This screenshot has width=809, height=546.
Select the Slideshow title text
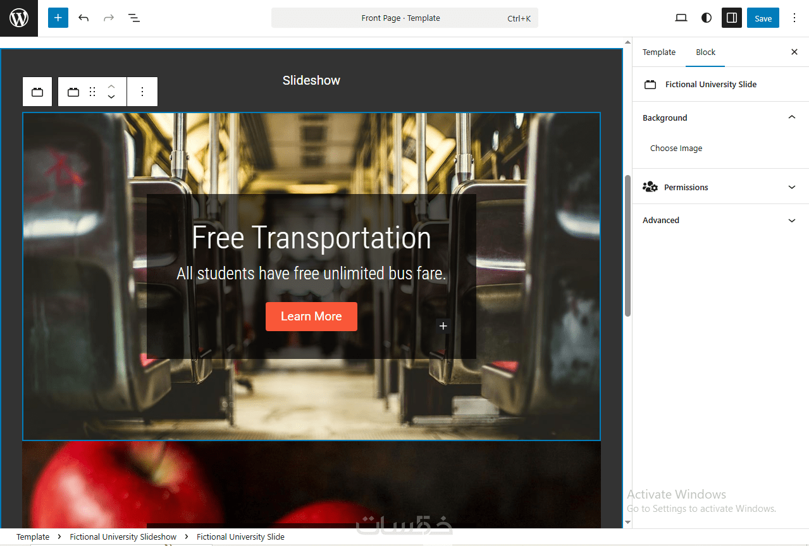[311, 80]
